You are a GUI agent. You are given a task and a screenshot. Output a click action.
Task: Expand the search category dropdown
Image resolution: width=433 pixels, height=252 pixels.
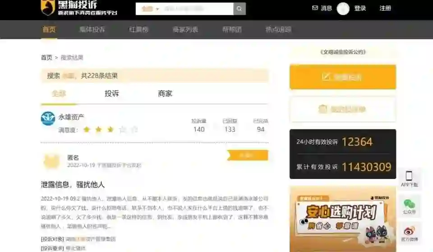150,9
